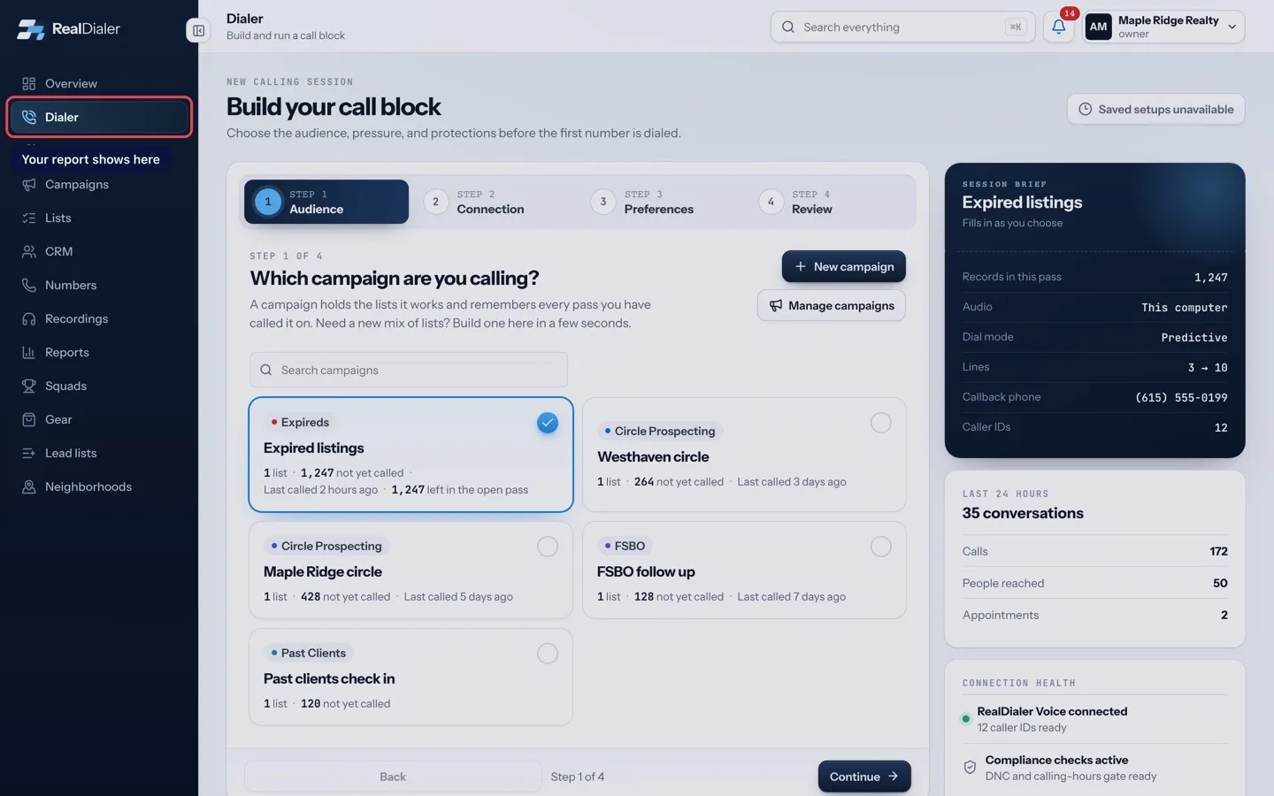Open the Lists icon in sidebar
Viewport: 1274px width, 796px height.
click(29, 218)
